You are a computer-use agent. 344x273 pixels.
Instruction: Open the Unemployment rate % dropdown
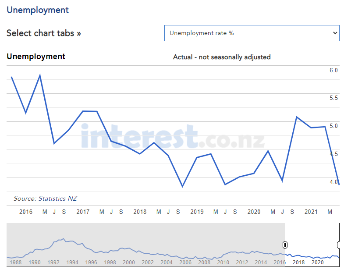point(252,33)
